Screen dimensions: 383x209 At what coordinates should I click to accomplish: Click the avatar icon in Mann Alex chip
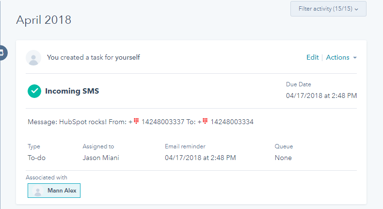click(x=38, y=191)
